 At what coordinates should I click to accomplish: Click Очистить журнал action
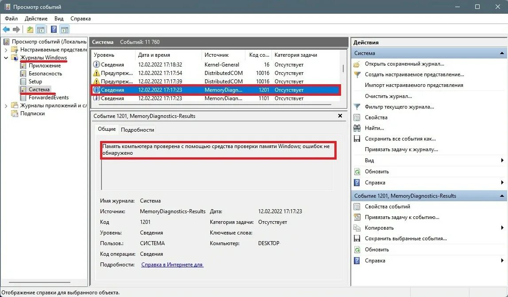coord(388,96)
